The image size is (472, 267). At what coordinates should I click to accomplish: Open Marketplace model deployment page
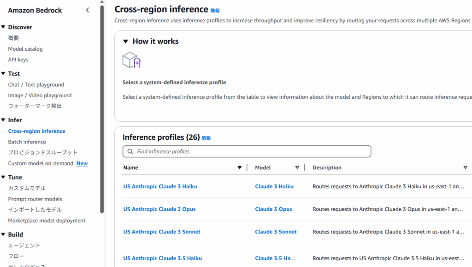(47, 220)
